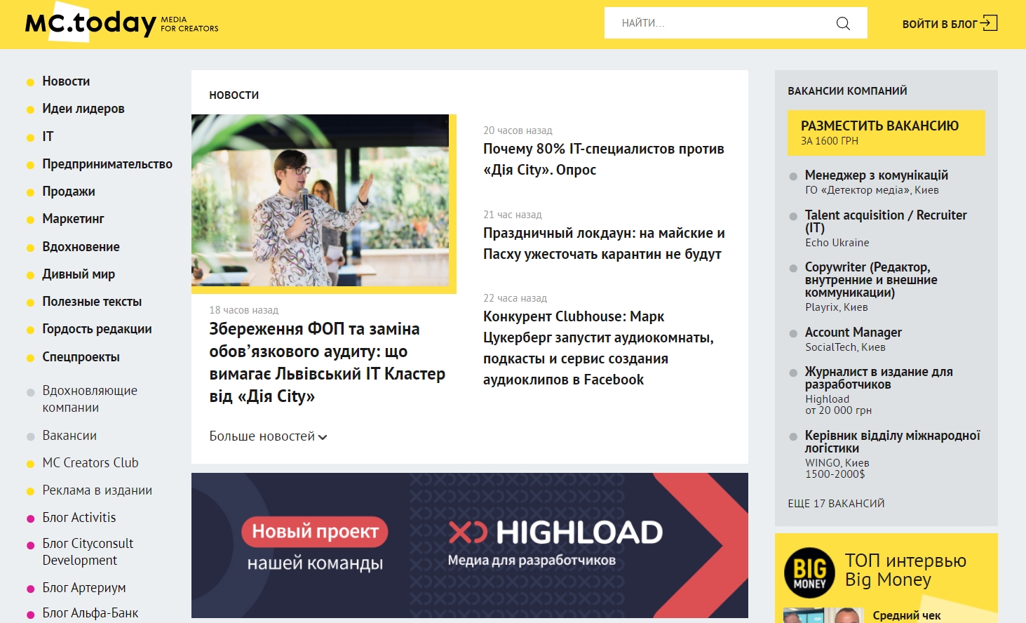Open Talent acquisition / Recruiter vacancy
Viewport: 1026px width, 623px height.
click(x=886, y=221)
